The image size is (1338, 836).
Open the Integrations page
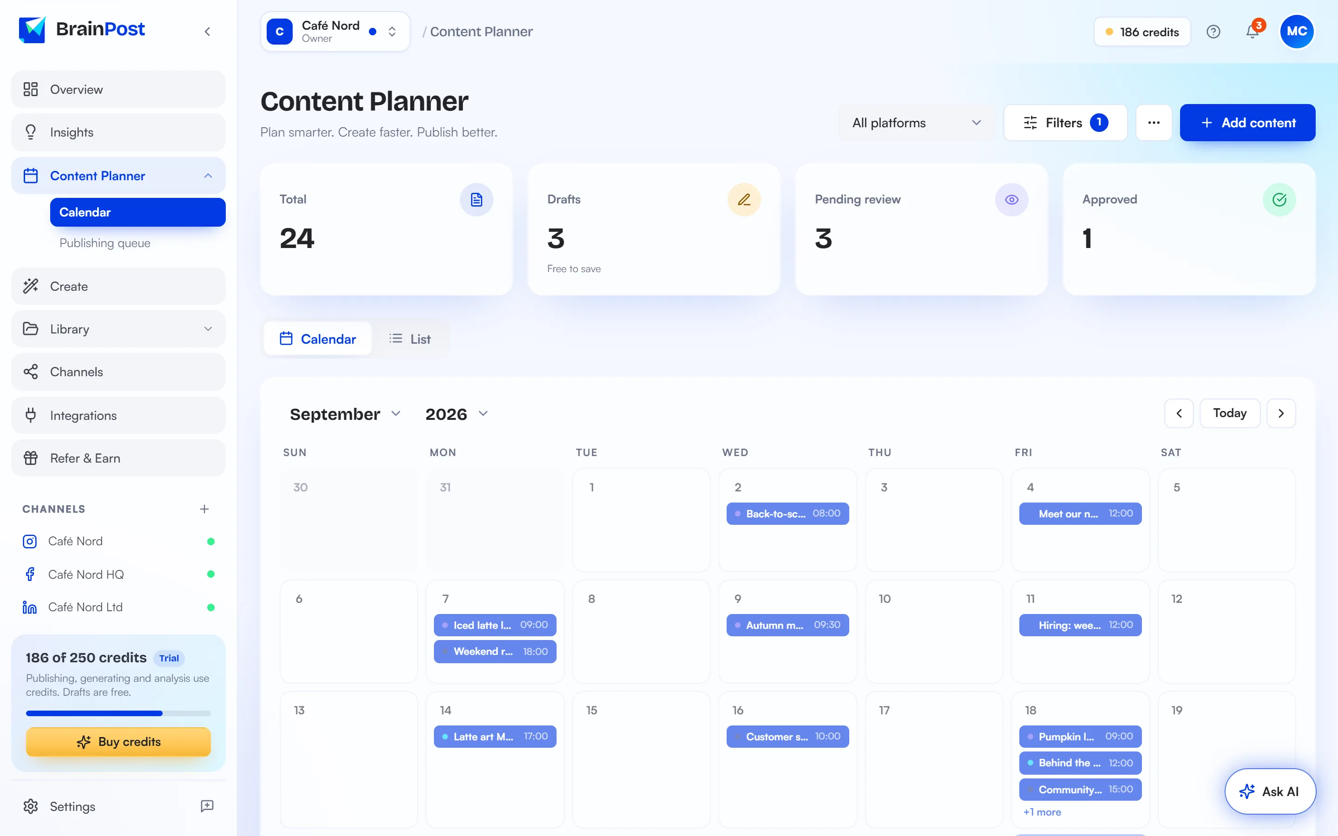click(x=118, y=415)
